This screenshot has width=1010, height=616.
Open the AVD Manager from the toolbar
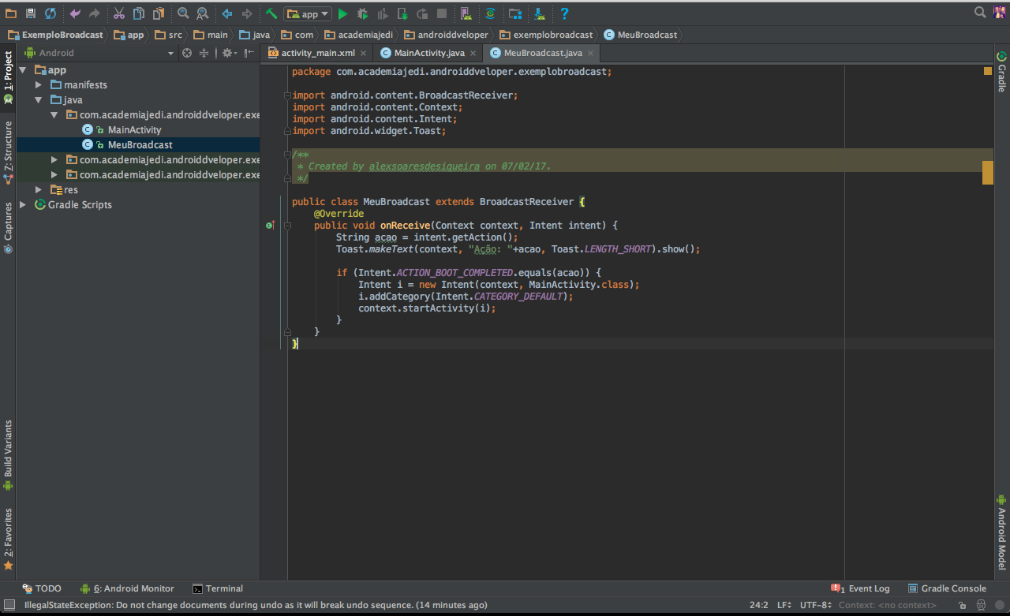(x=466, y=13)
